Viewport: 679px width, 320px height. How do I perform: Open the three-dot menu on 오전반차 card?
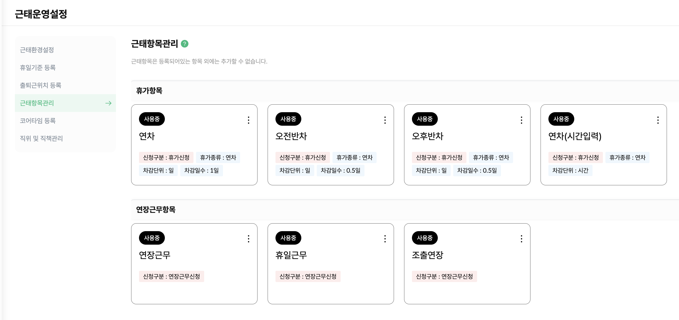pos(385,120)
